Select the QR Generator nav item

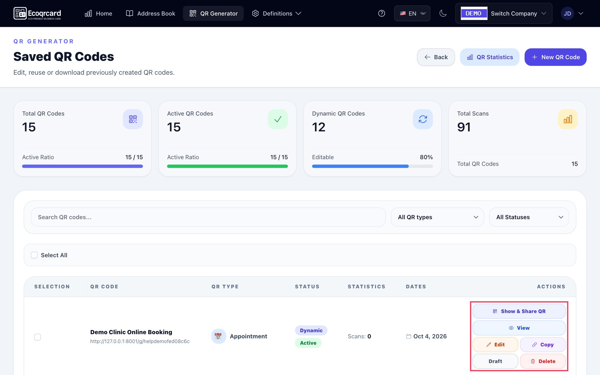pos(213,13)
